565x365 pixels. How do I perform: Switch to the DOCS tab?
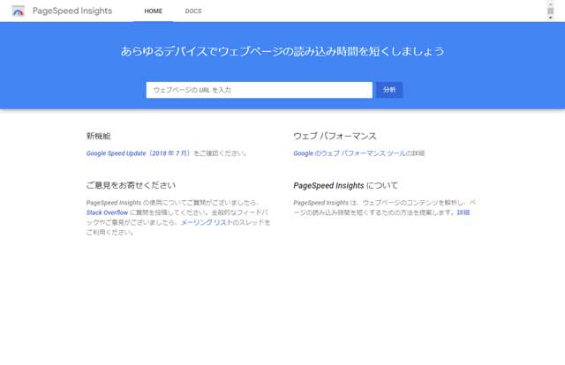[193, 11]
